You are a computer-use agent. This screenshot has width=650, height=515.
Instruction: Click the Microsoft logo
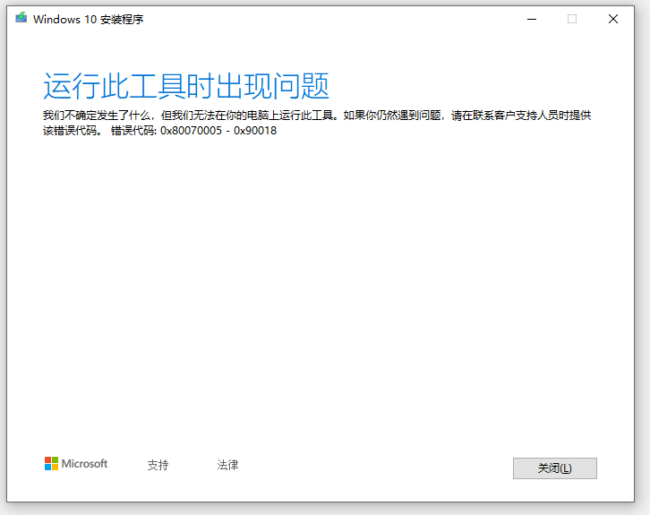76,464
